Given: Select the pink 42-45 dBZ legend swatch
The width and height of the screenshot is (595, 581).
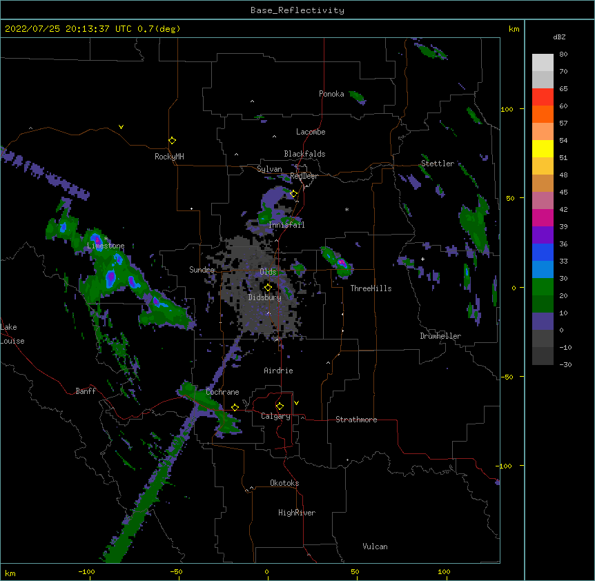Looking at the screenshot, I should 543,201.
